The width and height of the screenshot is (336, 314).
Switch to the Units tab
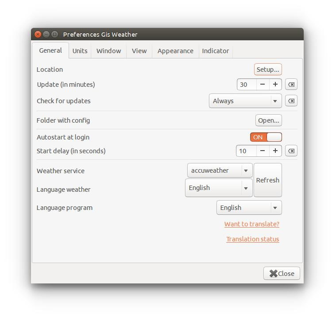(x=80, y=51)
